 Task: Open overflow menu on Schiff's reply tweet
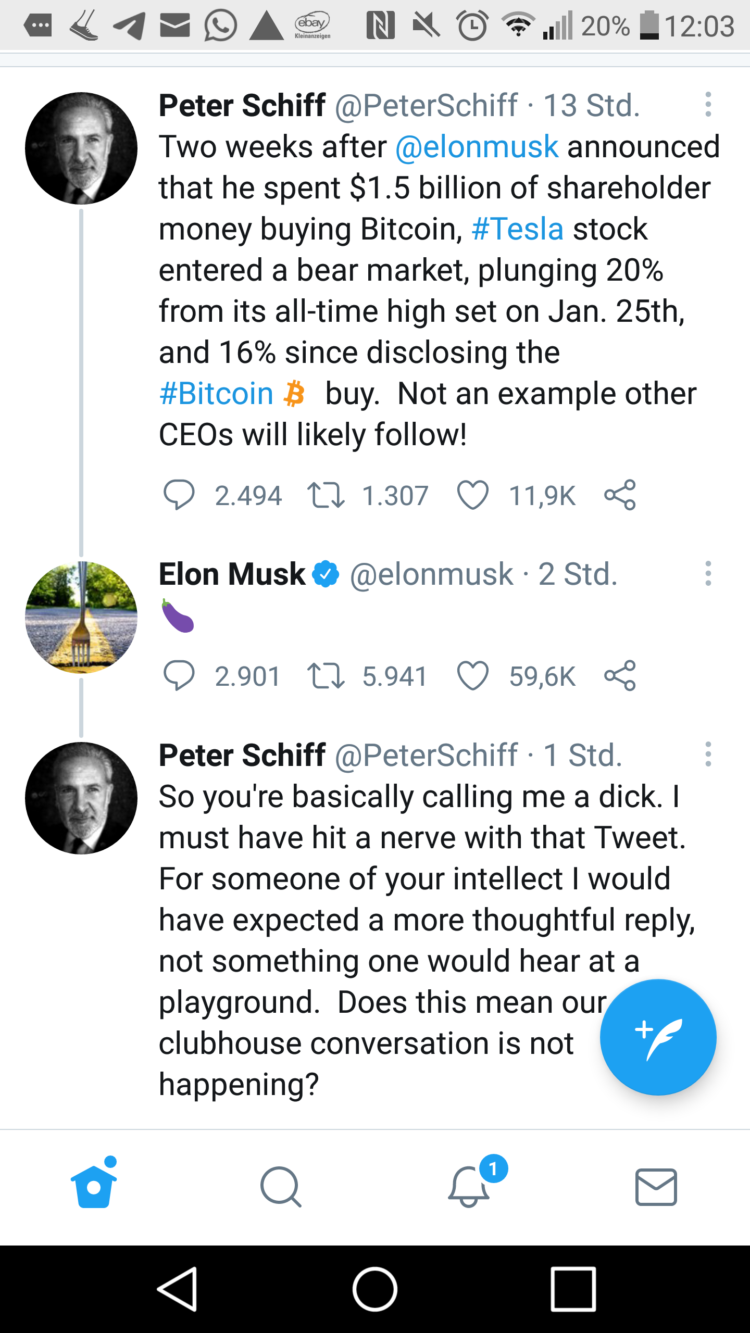[x=708, y=754]
